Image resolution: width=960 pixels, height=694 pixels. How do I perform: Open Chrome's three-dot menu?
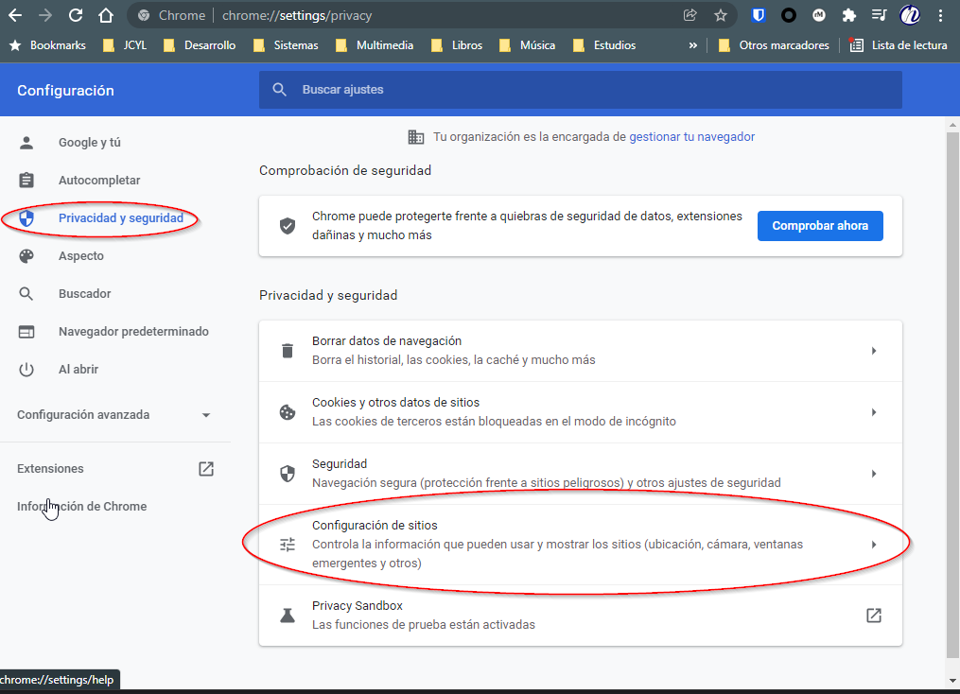940,15
